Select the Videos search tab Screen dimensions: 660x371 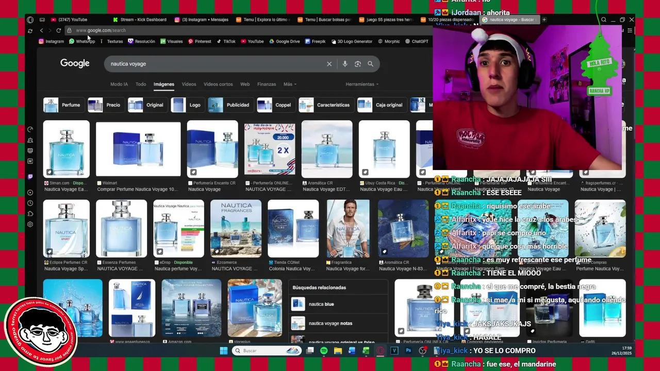[x=189, y=84]
